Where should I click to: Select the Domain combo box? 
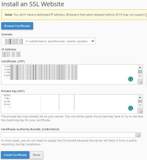click(48, 41)
